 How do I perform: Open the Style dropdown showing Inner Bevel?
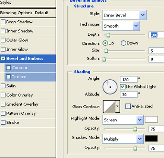click(125, 15)
